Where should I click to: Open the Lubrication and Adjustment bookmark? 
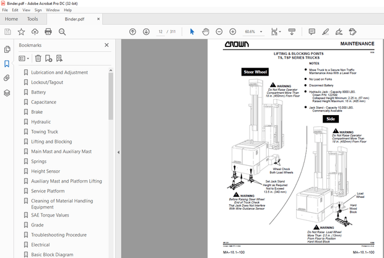[59, 72]
